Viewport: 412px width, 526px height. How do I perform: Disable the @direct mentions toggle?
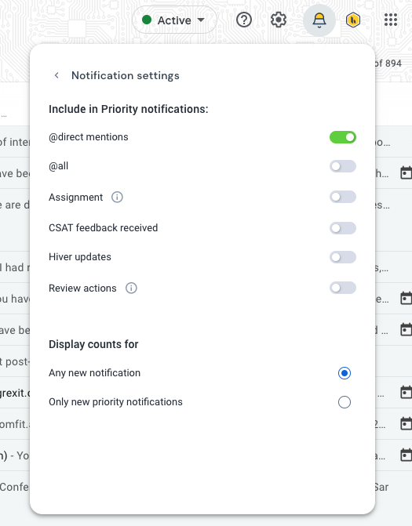[x=343, y=137]
